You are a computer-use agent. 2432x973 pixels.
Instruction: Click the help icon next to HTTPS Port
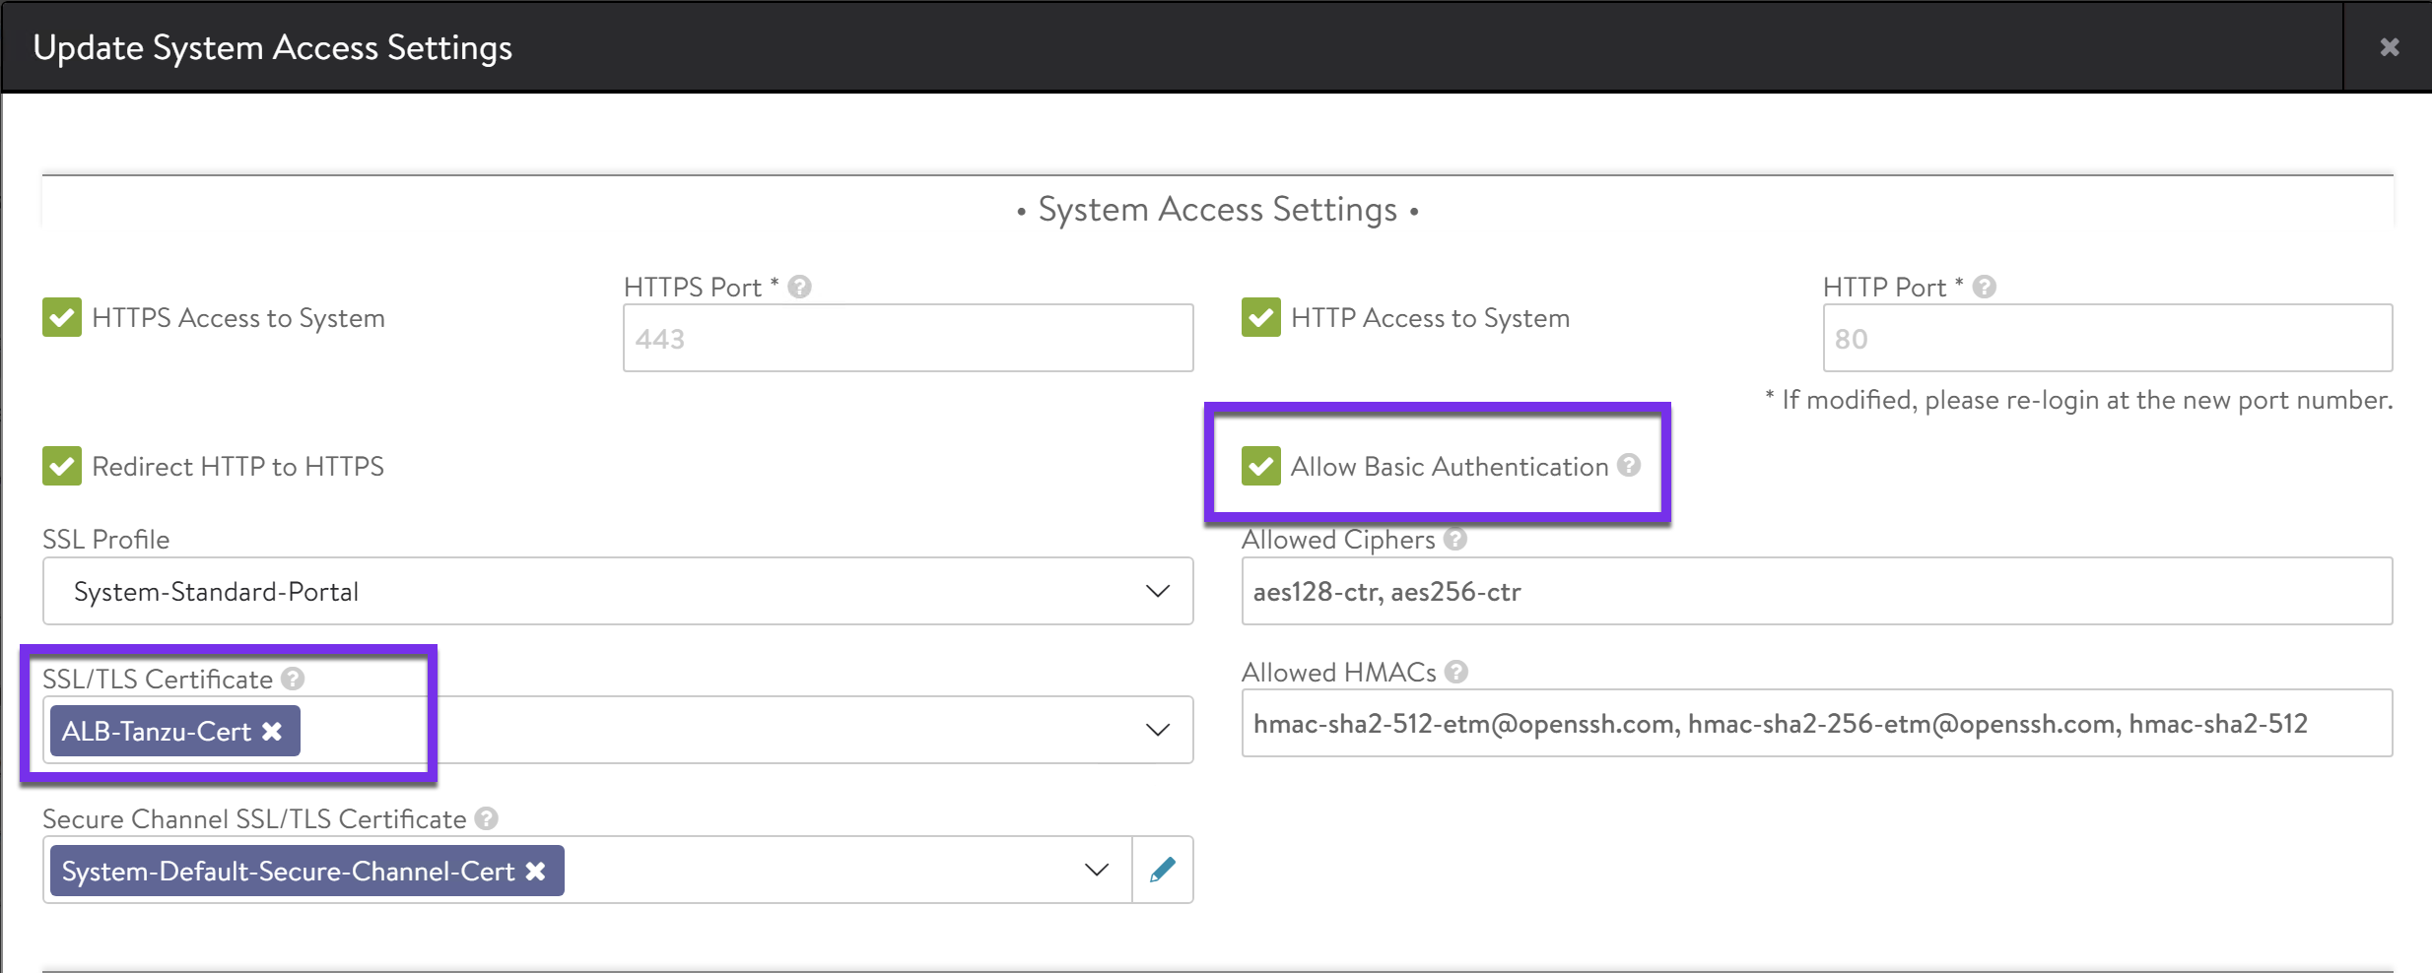pyautogui.click(x=800, y=287)
